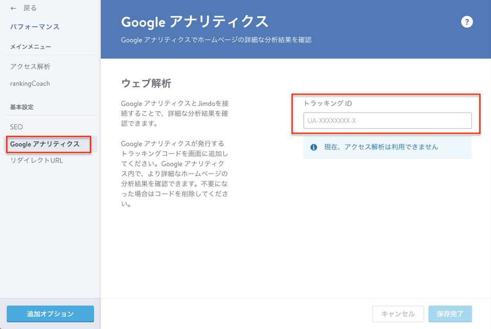This screenshot has width=491, height=329.
Task: Click 現在、アクセス解析は利用できません notice text
Action: coord(381,147)
